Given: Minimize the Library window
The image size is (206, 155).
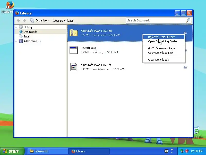Looking at the screenshot, I should tap(177, 13).
